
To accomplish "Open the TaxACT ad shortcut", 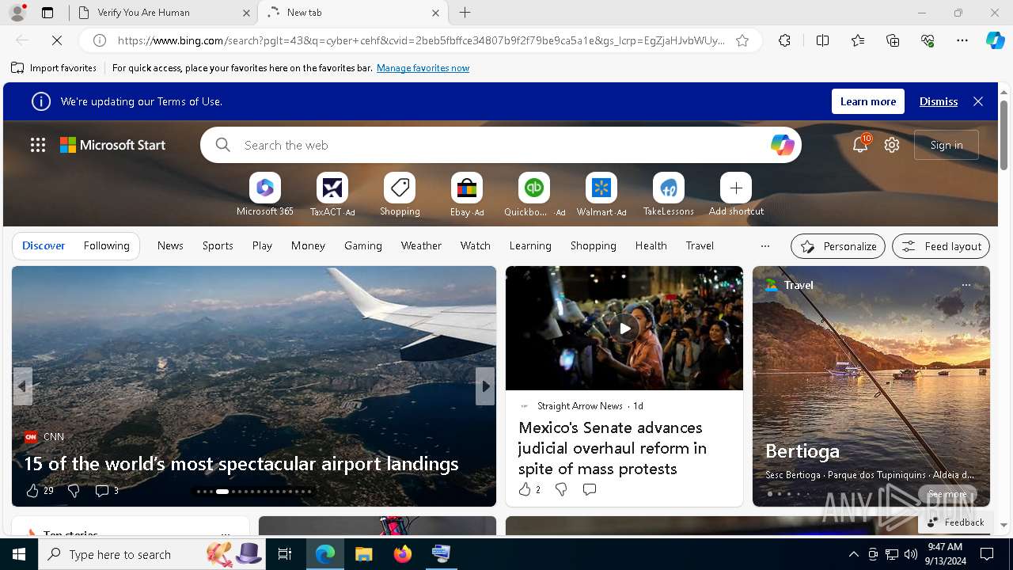I will 332,188.
